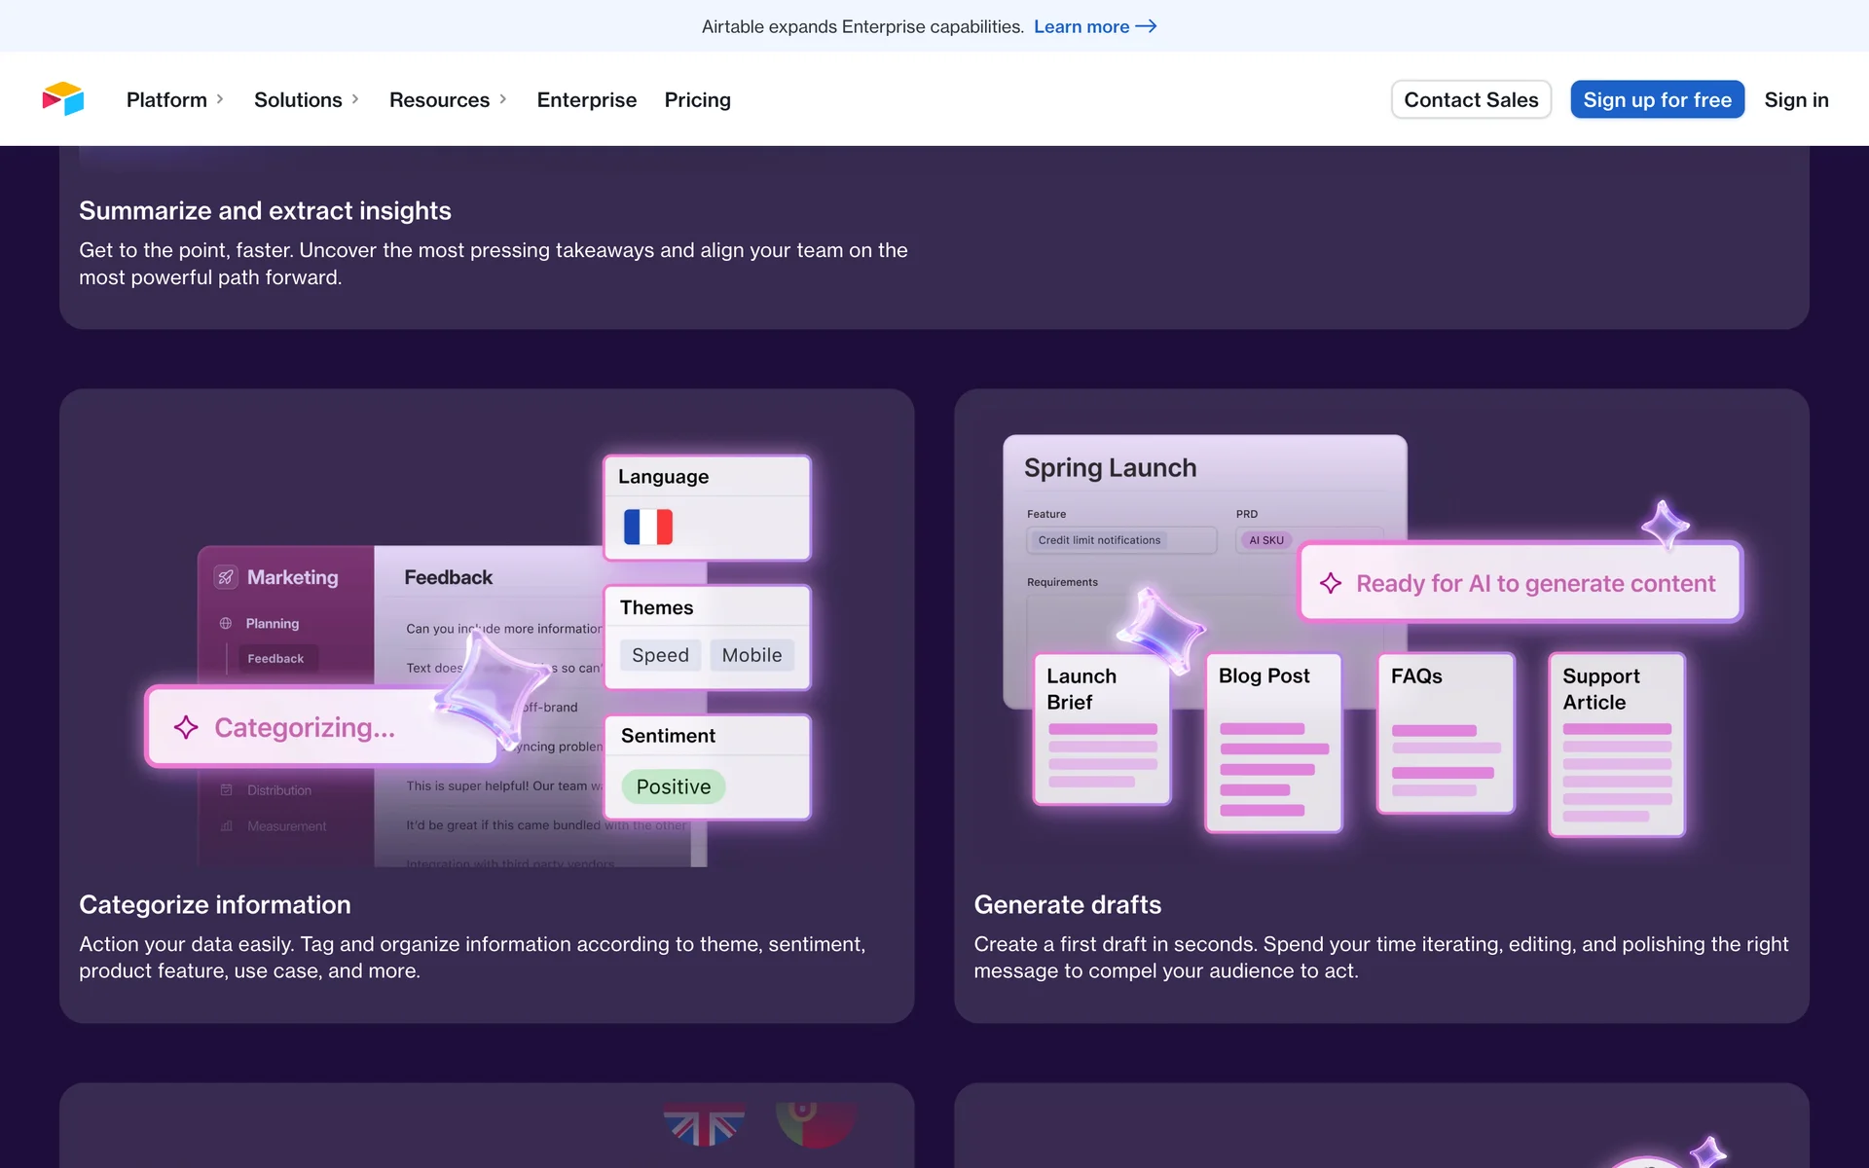The width and height of the screenshot is (1869, 1168).
Task: Click sparkle icon in Ready for AI banner
Action: (x=1331, y=583)
